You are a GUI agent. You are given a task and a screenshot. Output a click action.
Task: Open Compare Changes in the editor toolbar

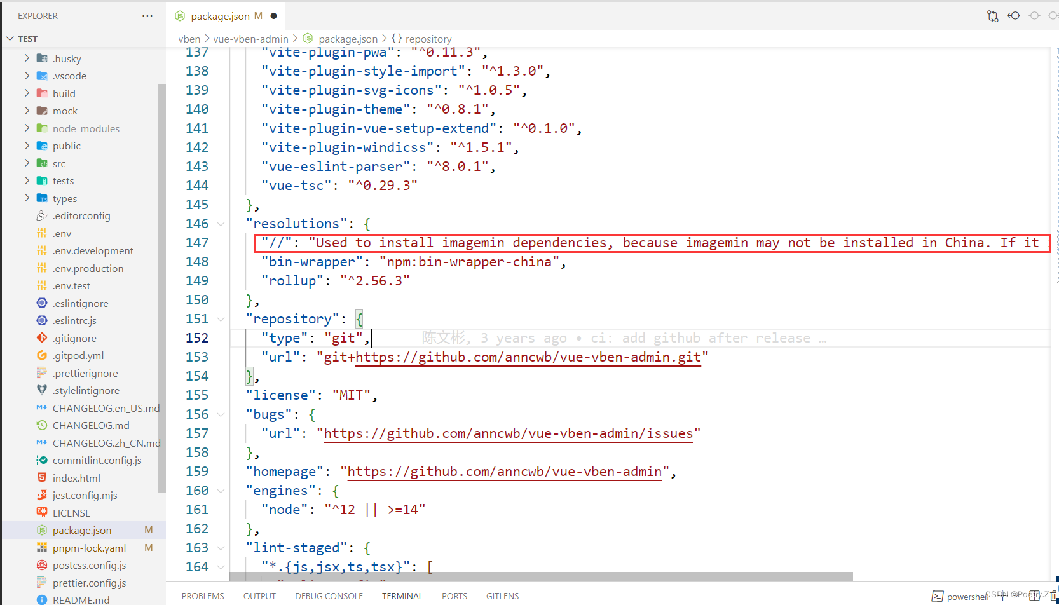click(992, 15)
